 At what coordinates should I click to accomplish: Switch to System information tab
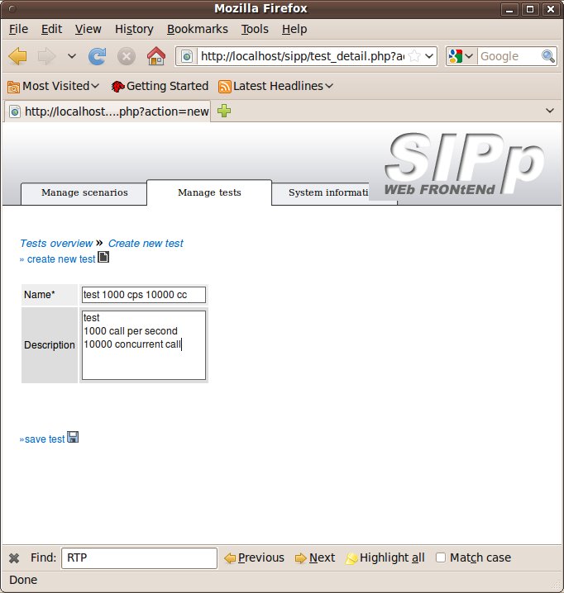(328, 193)
